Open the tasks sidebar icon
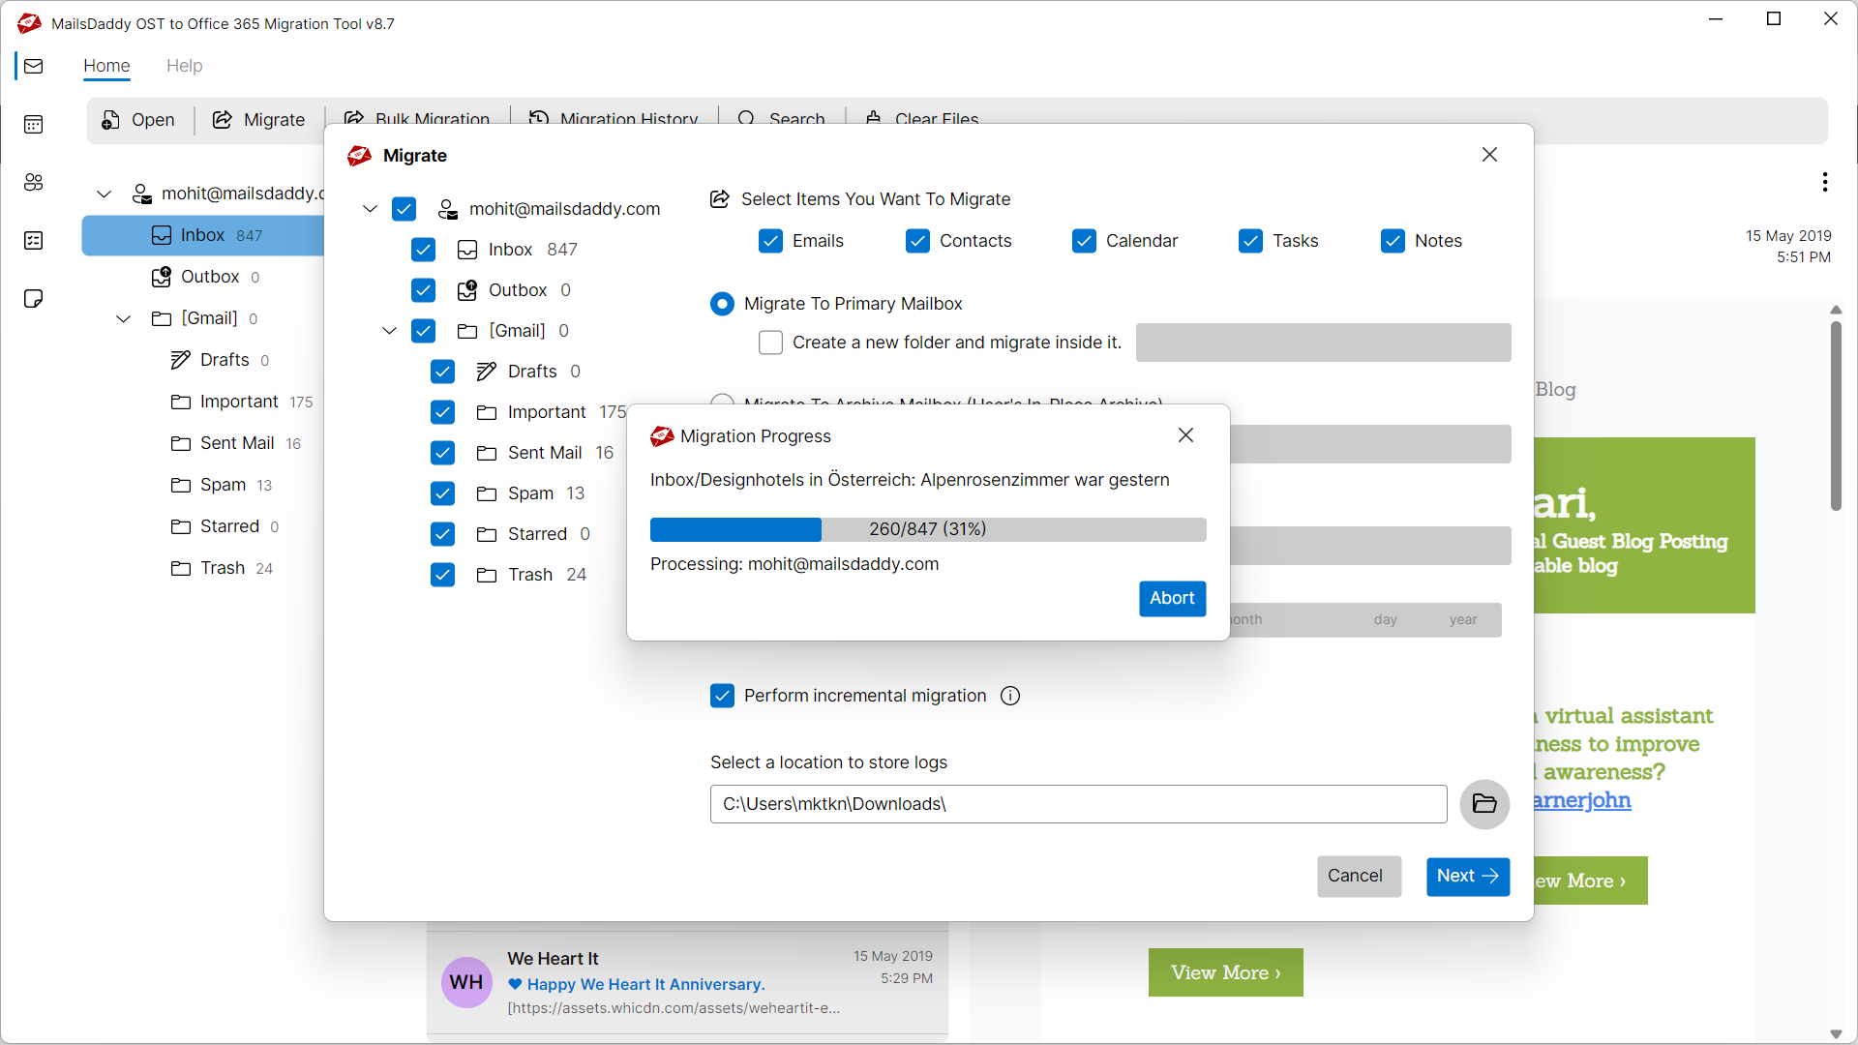The width and height of the screenshot is (1858, 1045). coord(34,240)
